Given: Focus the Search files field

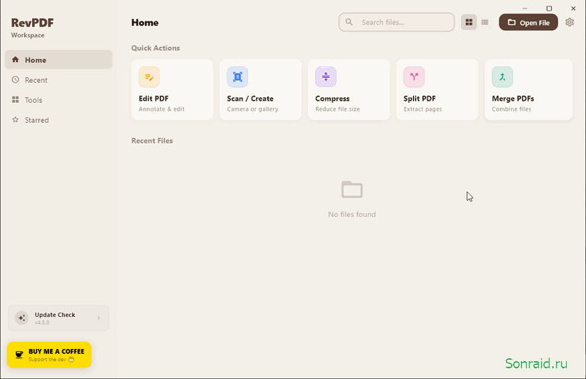Looking at the screenshot, I should coord(397,22).
